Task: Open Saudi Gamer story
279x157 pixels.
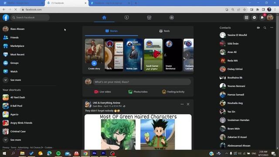Action: [153, 55]
